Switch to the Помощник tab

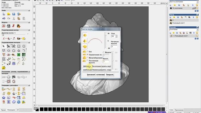click(x=11, y=110)
